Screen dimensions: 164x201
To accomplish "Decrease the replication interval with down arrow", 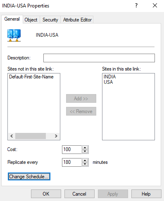I will pyautogui.click(x=85, y=164).
